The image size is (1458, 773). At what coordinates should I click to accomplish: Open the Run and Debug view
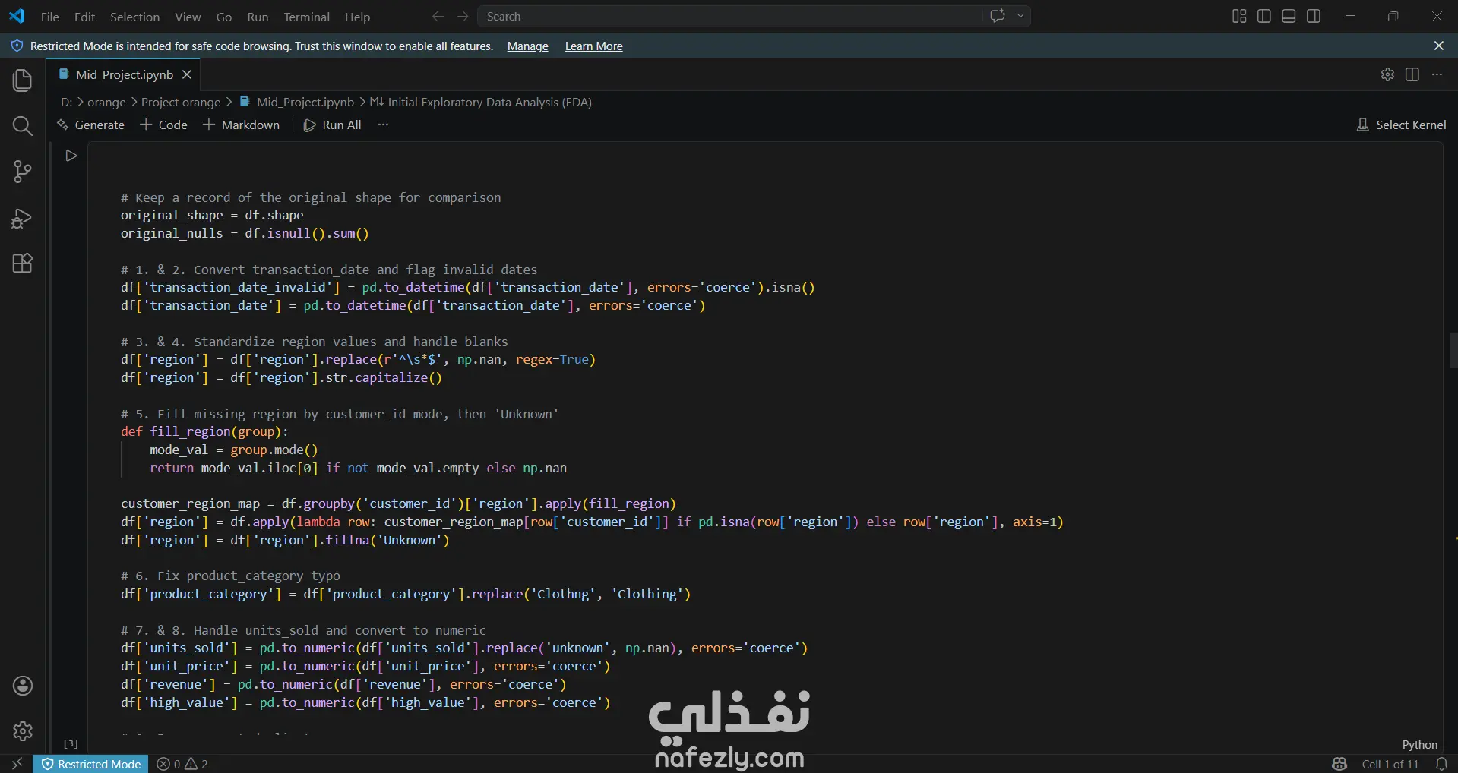(x=23, y=218)
